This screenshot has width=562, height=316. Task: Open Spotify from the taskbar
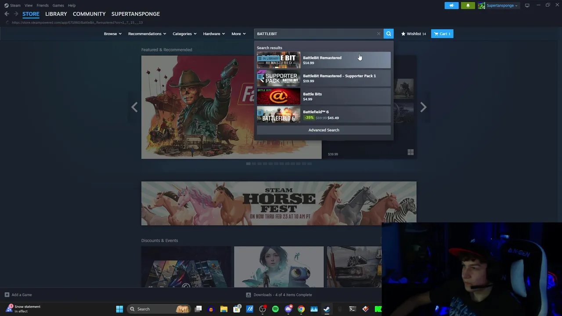(275, 309)
